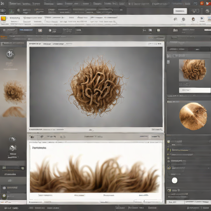Click the orange-yellow square icon in ribbon
Image resolution: width=211 pixels, height=211 pixels.
point(4,19)
